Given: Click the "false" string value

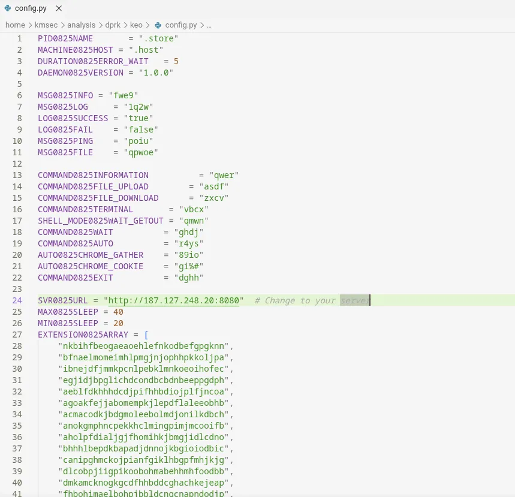Looking at the screenshot, I should coord(141,129).
